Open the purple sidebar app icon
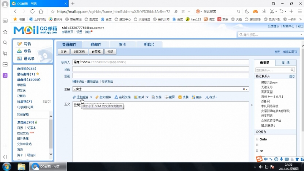 click(x=5, y=75)
